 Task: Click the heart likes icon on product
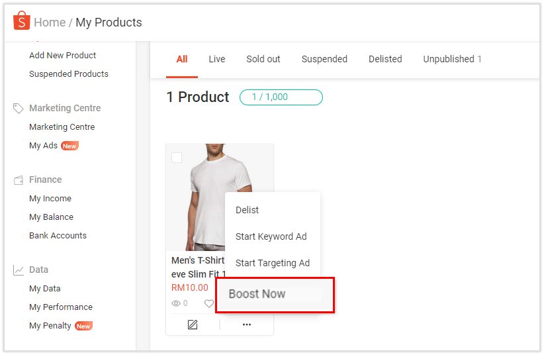pos(209,303)
